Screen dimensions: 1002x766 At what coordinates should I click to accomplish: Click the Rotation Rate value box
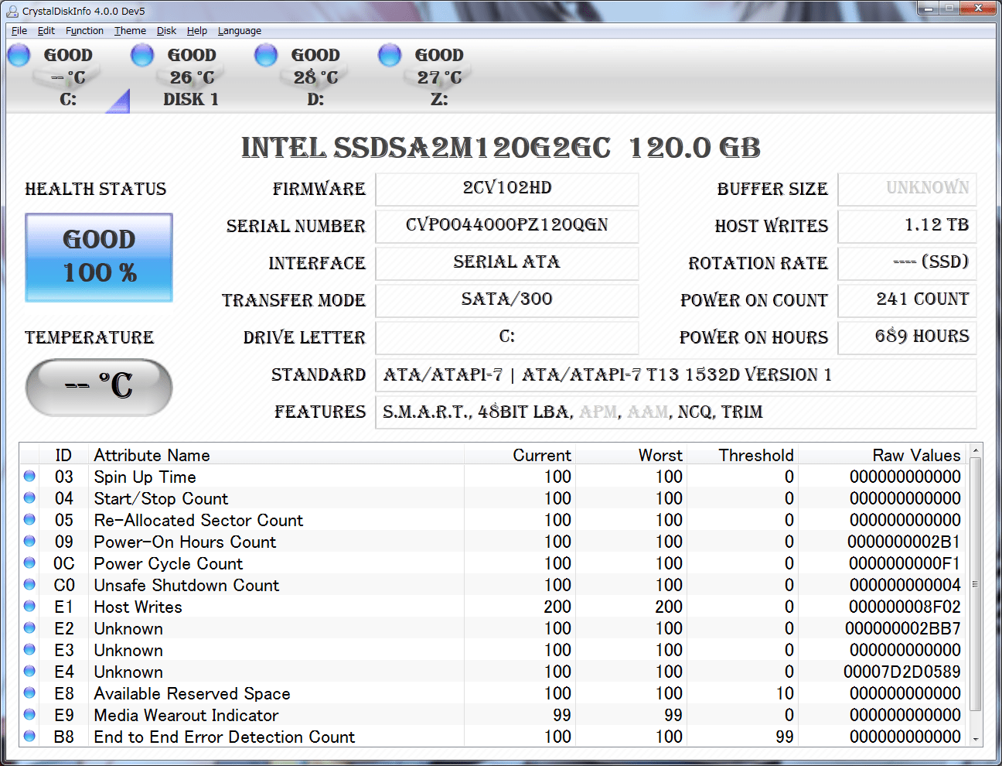907,263
